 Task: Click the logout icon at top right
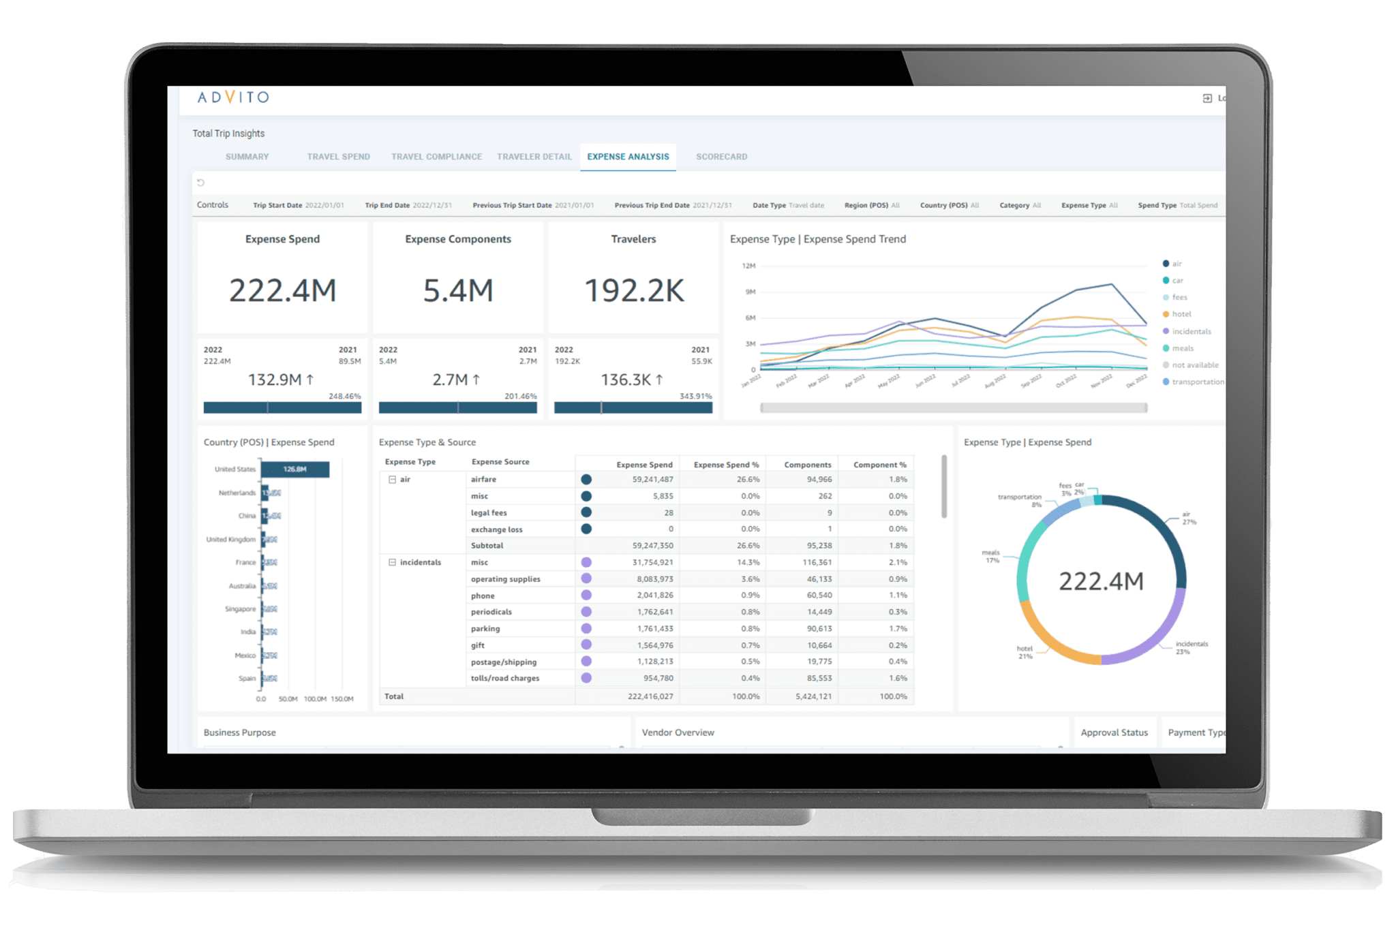[1207, 98]
